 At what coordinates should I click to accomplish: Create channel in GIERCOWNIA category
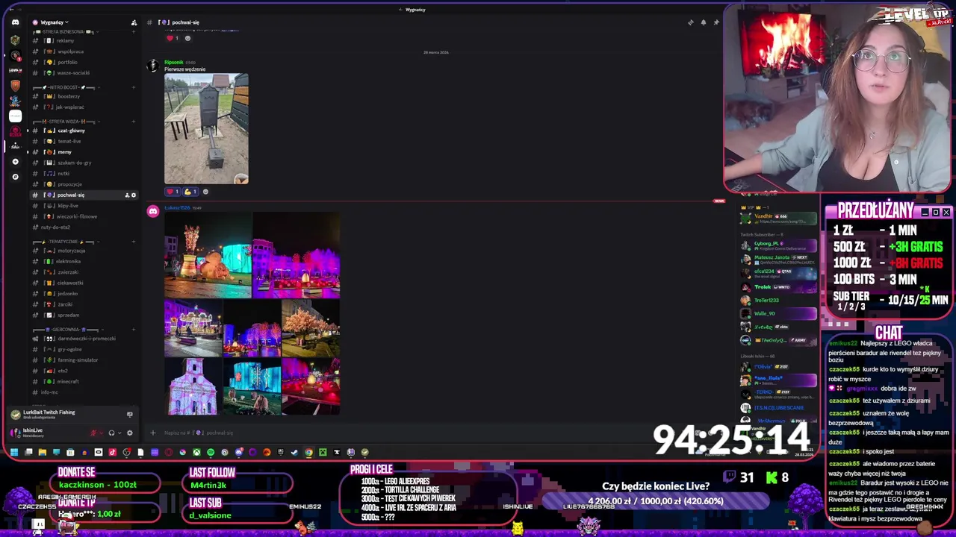[x=134, y=329]
